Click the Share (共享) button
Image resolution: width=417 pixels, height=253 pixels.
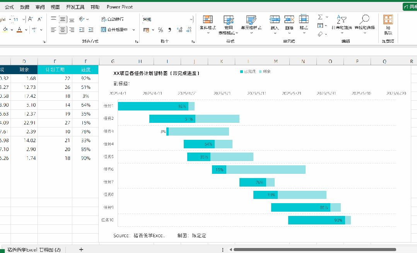point(410,7)
